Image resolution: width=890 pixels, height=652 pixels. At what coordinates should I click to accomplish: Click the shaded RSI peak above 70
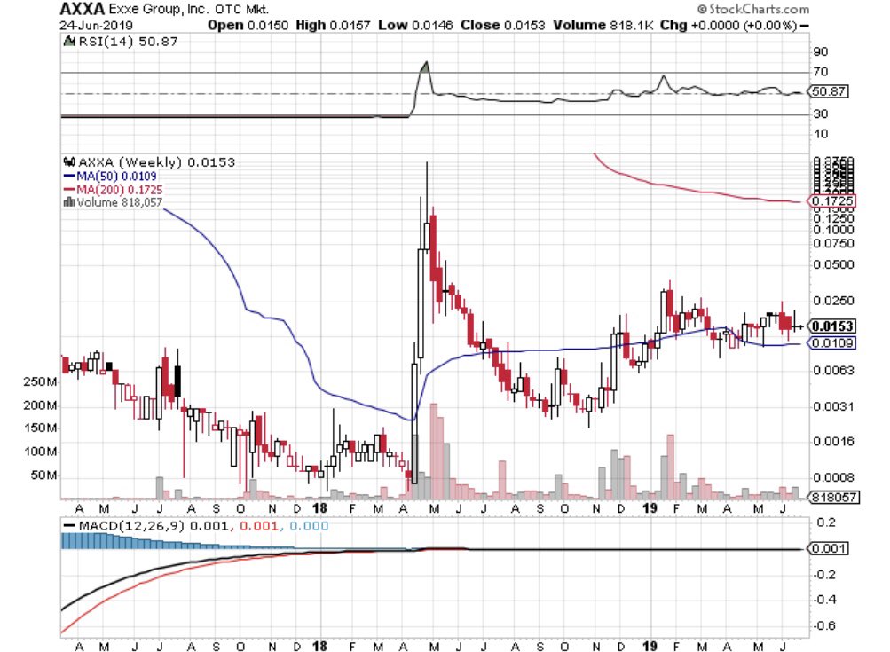point(424,67)
